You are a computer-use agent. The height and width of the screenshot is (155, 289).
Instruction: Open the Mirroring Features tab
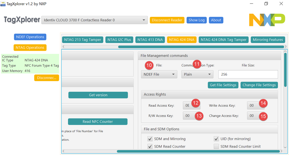click(268, 40)
